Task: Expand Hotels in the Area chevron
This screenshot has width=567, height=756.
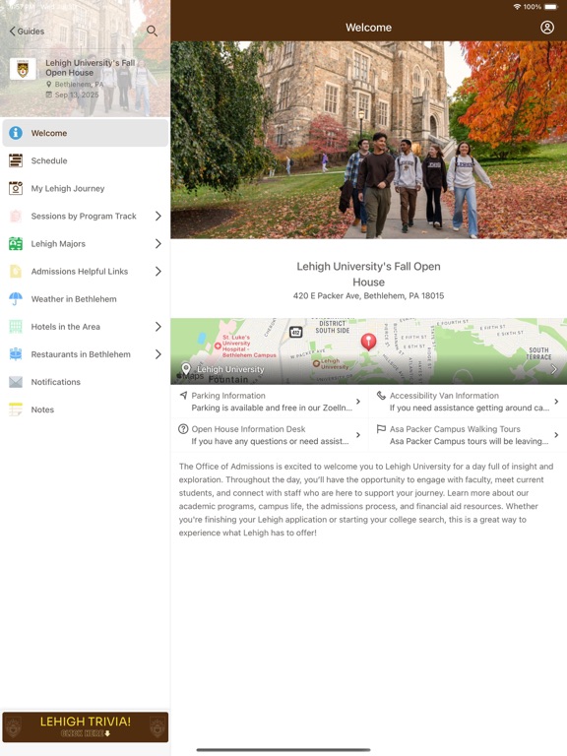Action: [158, 327]
